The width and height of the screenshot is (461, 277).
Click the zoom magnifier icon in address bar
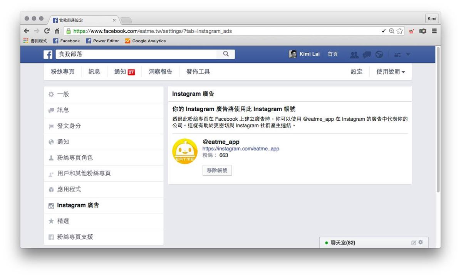tap(392, 31)
